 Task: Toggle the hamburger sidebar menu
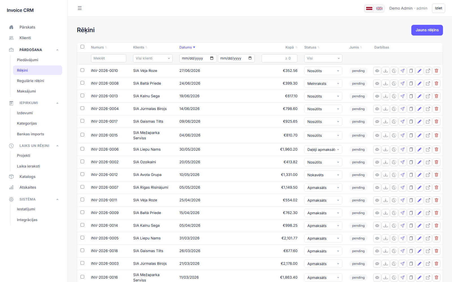point(80,8)
